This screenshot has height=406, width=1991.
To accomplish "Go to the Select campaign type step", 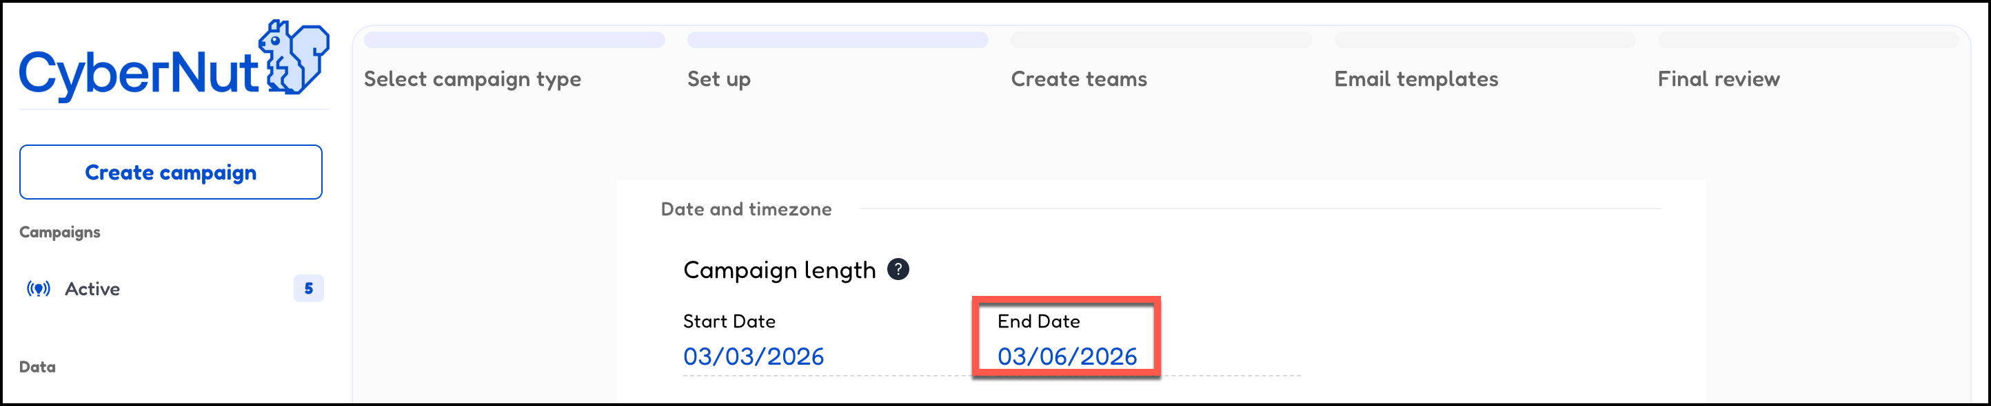I will [472, 78].
